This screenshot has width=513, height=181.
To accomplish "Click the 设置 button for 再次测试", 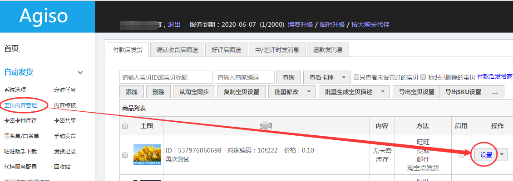I will click(486, 155).
